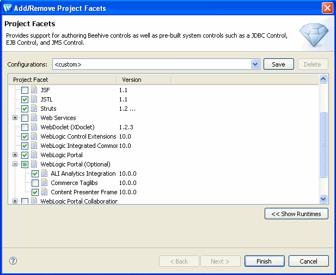
Task: Click the Show Runtimes button
Action: click(x=296, y=214)
